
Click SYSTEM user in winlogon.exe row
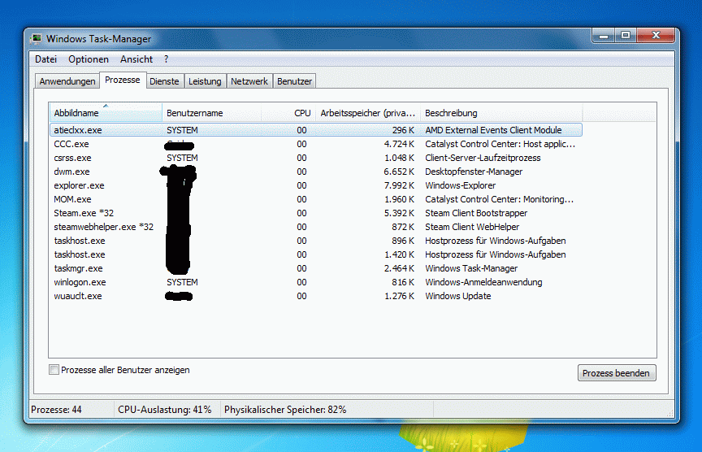(x=182, y=282)
